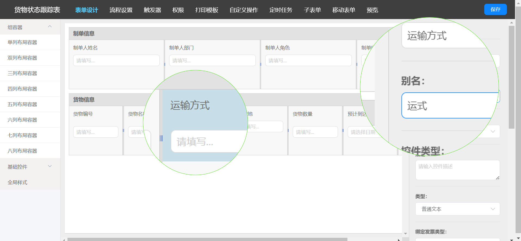Open the 打印模板 tab
The width and height of the screenshot is (521, 241).
pos(207,10)
